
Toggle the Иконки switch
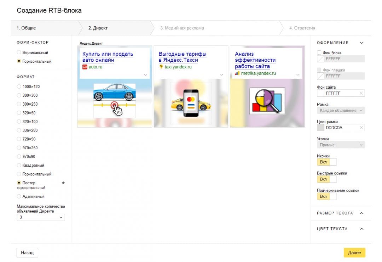pyautogui.click(x=327, y=162)
